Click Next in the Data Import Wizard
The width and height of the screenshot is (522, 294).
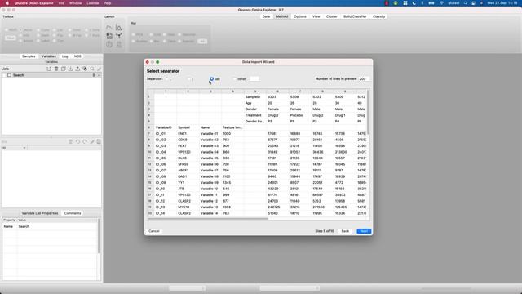coord(364,231)
